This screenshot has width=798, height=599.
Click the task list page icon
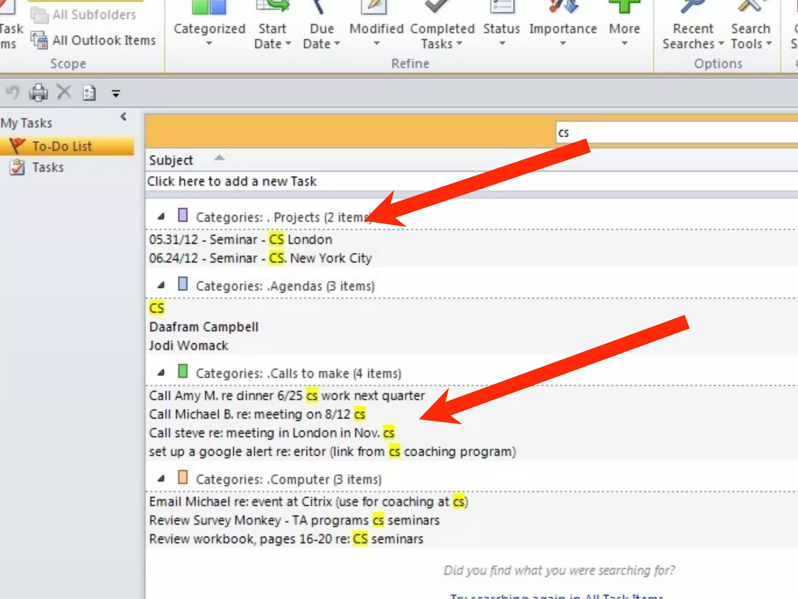tap(89, 93)
